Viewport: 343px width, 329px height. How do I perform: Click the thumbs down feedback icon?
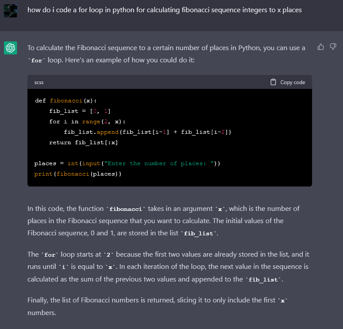(333, 47)
